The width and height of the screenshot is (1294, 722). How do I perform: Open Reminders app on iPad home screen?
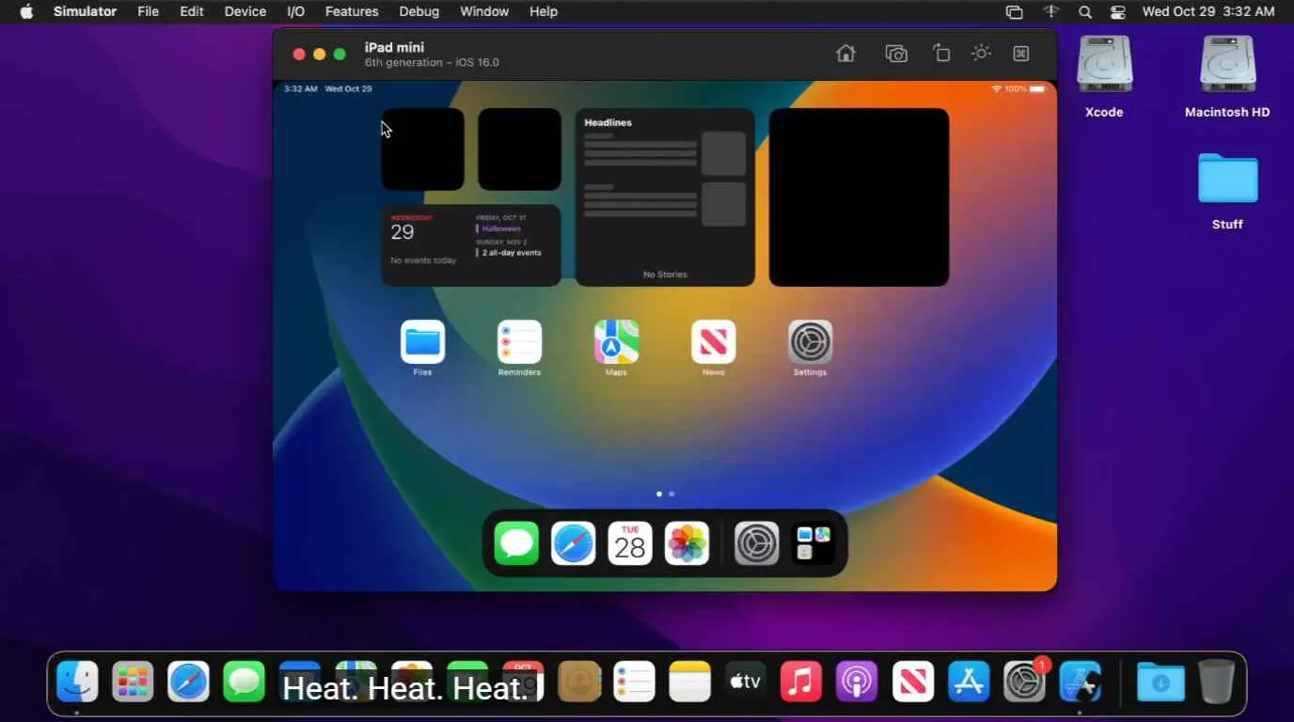[x=519, y=342]
